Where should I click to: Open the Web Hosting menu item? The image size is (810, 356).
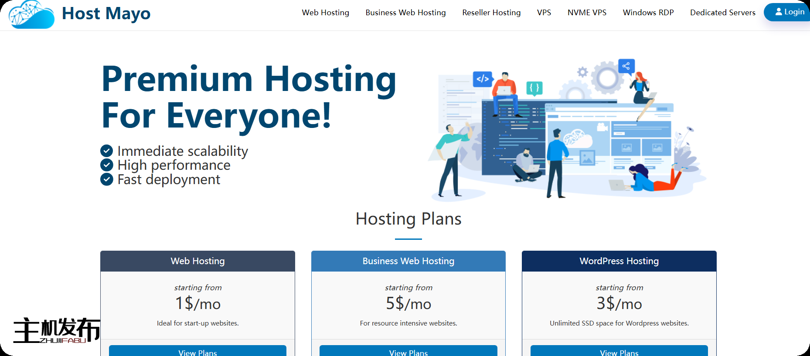(x=325, y=13)
